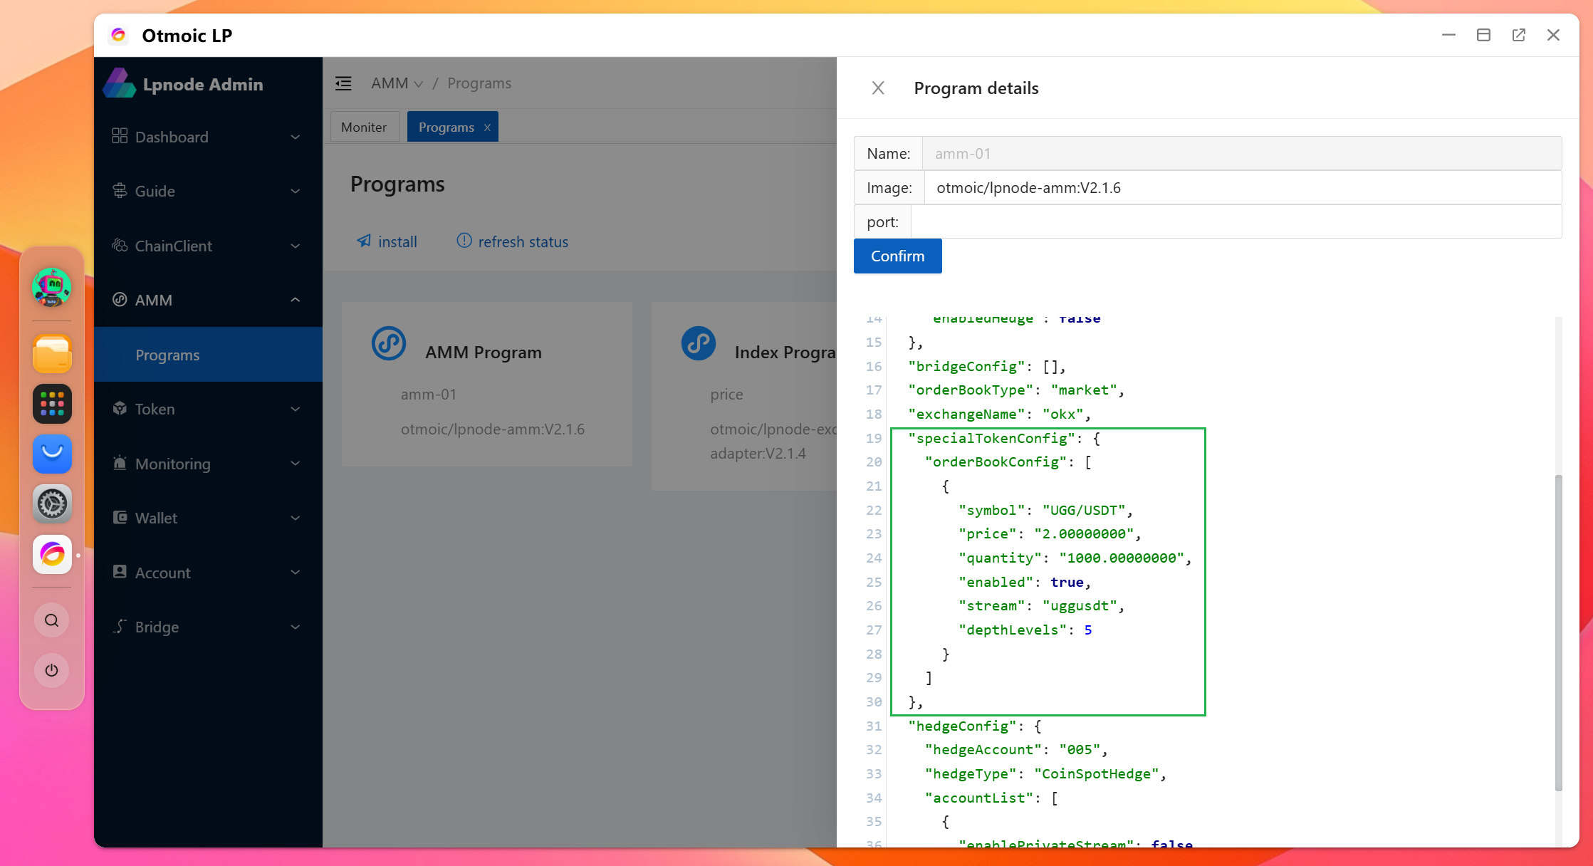Click the Index Program card icon
The height and width of the screenshot is (866, 1593).
699,343
